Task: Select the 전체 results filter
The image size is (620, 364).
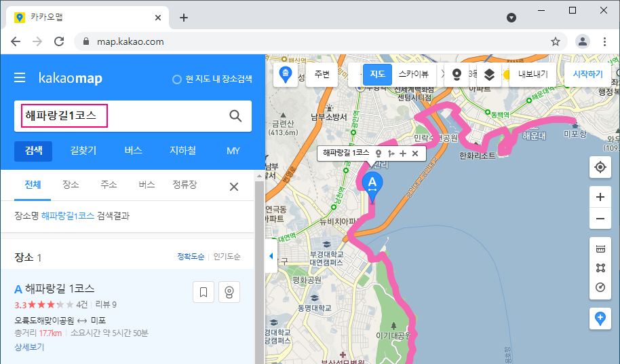Action: tap(33, 185)
